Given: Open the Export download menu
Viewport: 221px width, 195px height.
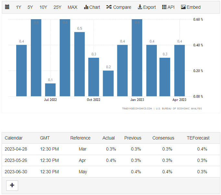Looking at the screenshot, I should (147, 7).
